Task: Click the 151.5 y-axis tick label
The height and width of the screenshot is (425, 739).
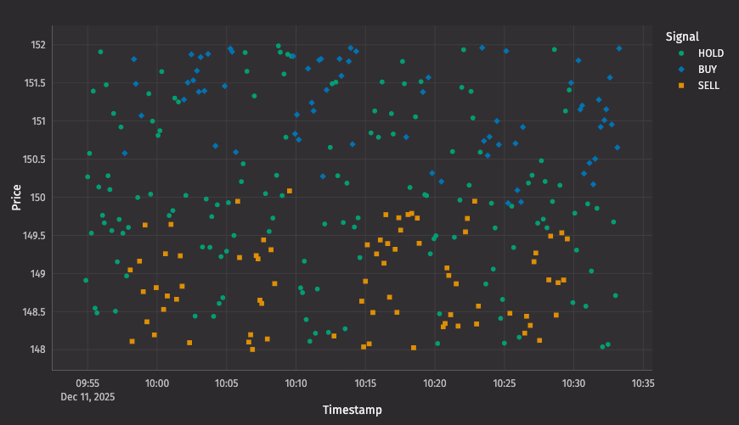Action: (32, 83)
